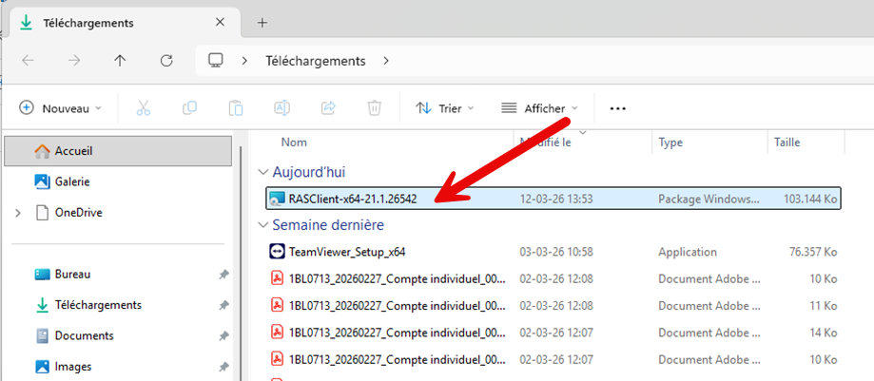Click the Package Windows type cell
This screenshot has width=874, height=381.
(709, 199)
